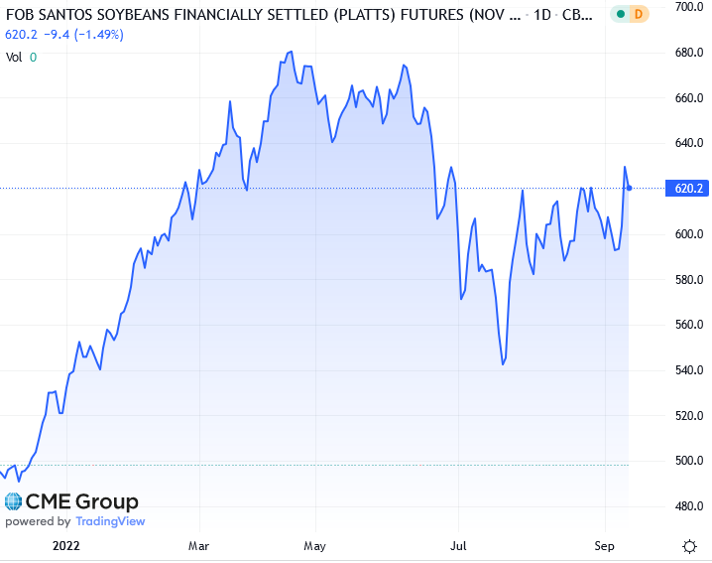Click the 540.0 price scale mark
This screenshot has height=563, width=712.
click(687, 370)
